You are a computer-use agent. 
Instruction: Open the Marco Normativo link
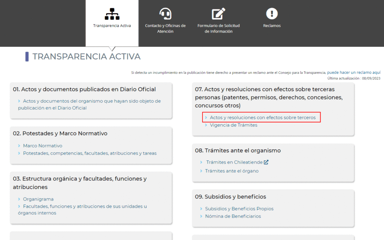click(43, 146)
